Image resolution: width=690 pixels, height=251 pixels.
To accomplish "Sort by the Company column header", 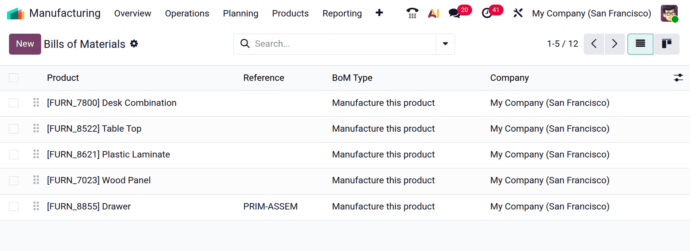I will click(x=509, y=78).
